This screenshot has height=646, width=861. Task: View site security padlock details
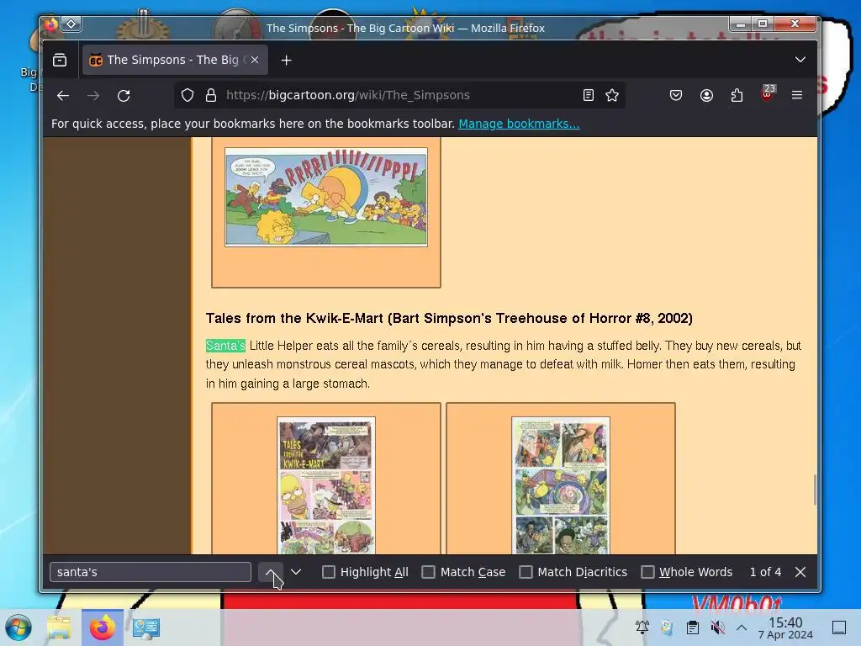(x=211, y=96)
